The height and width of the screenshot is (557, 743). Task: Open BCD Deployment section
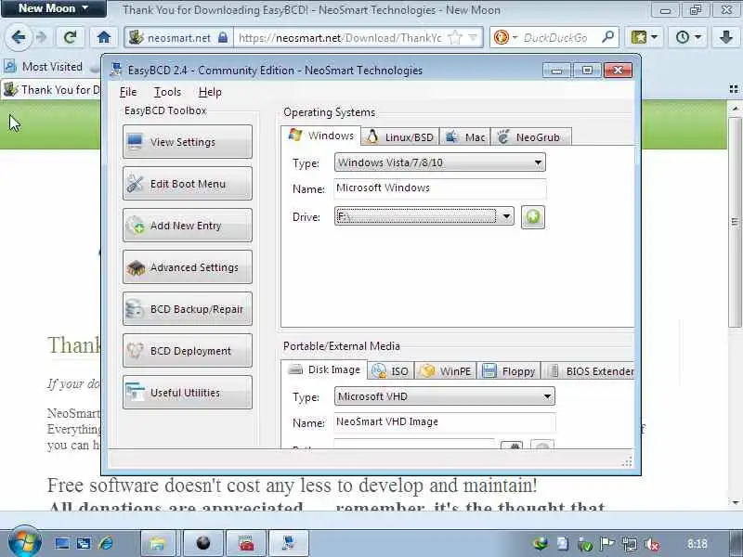click(x=188, y=351)
